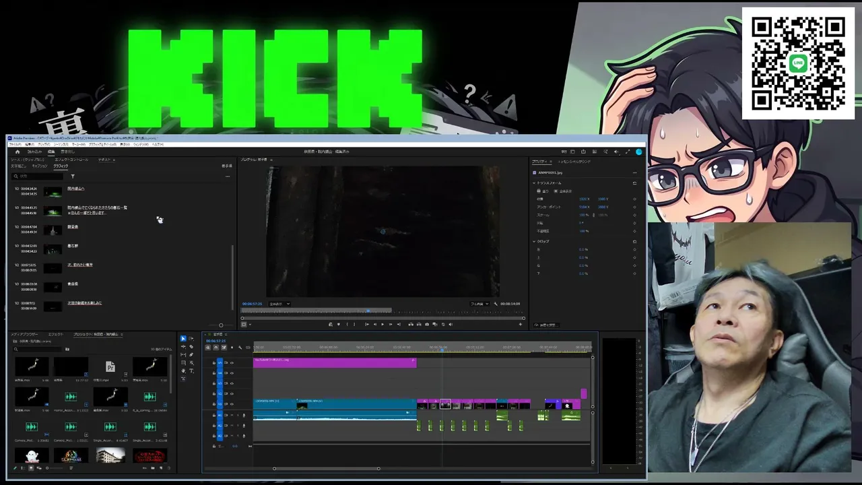Adjust Project panel thumbnail size slider
The height and width of the screenshot is (485, 862).
[55, 467]
